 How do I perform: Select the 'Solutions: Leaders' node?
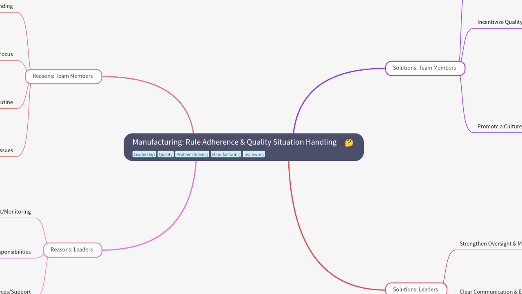point(416,289)
